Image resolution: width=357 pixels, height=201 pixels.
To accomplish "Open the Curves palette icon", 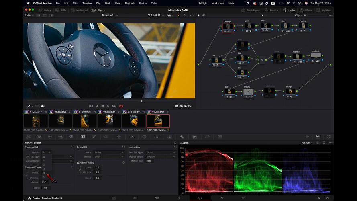I will click(94, 137).
